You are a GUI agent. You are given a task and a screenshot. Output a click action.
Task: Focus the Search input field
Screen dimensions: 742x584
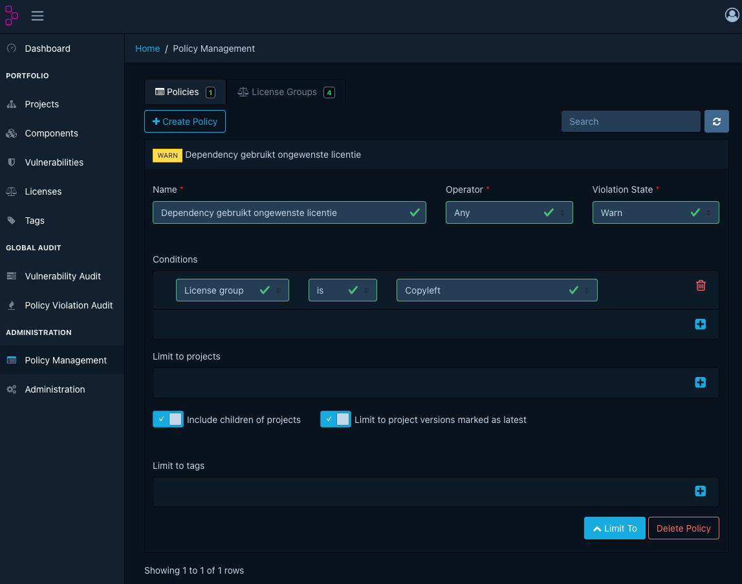630,122
